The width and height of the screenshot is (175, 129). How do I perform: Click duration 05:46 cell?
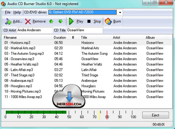click(x=59, y=59)
